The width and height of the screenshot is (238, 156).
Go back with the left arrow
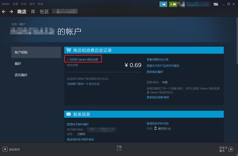point(4,12)
